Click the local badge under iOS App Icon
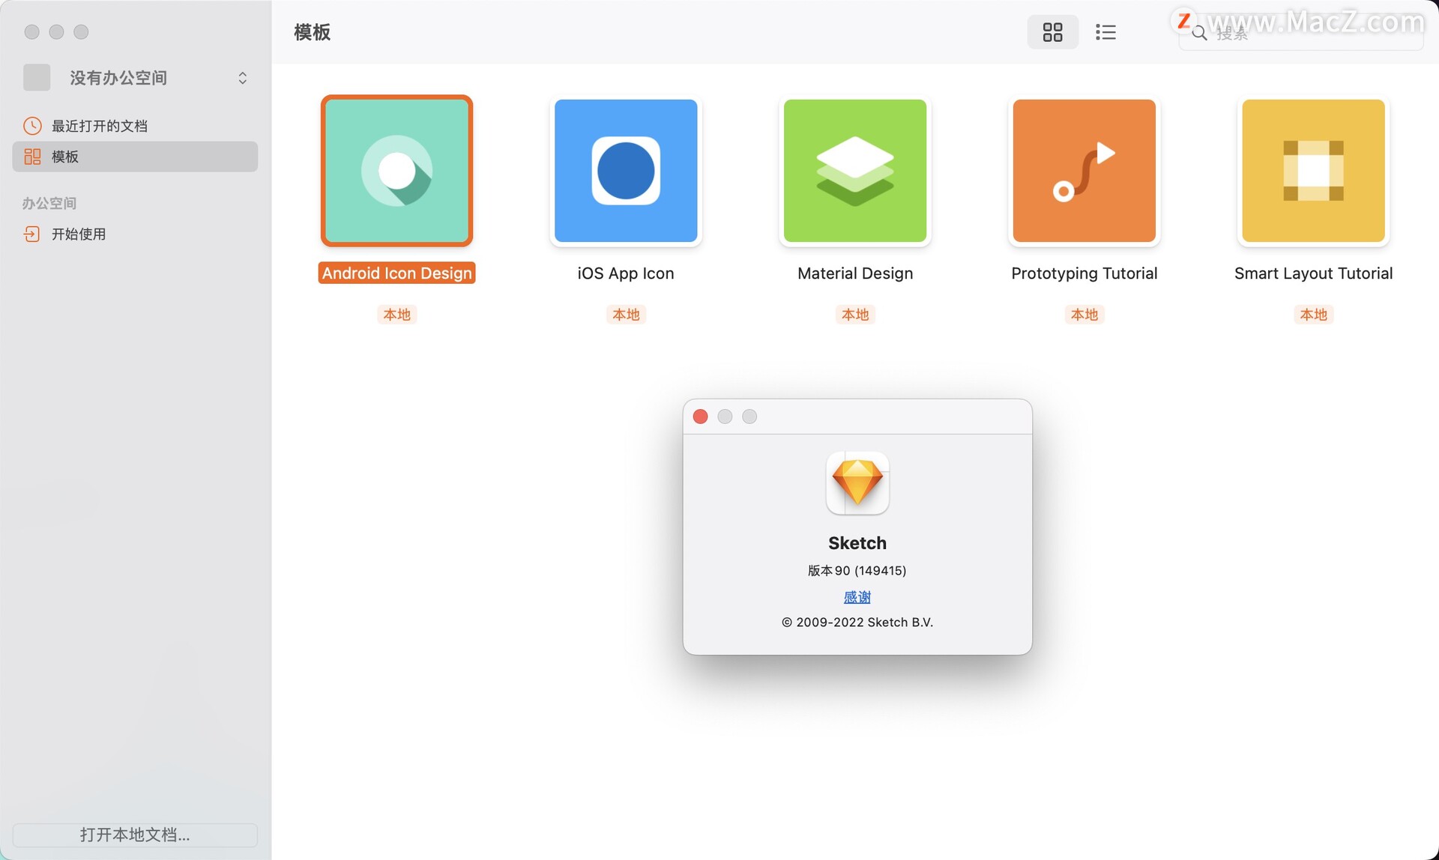 pyautogui.click(x=626, y=315)
